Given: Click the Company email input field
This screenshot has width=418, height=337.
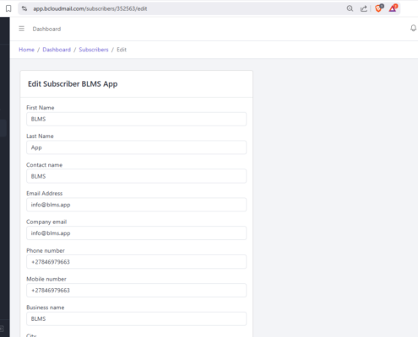Looking at the screenshot, I should [137, 233].
